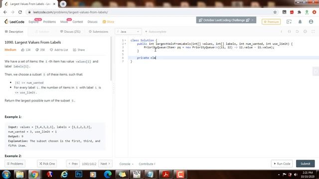Open the Explore menu item
This screenshot has width=319, height=179.
33,22
